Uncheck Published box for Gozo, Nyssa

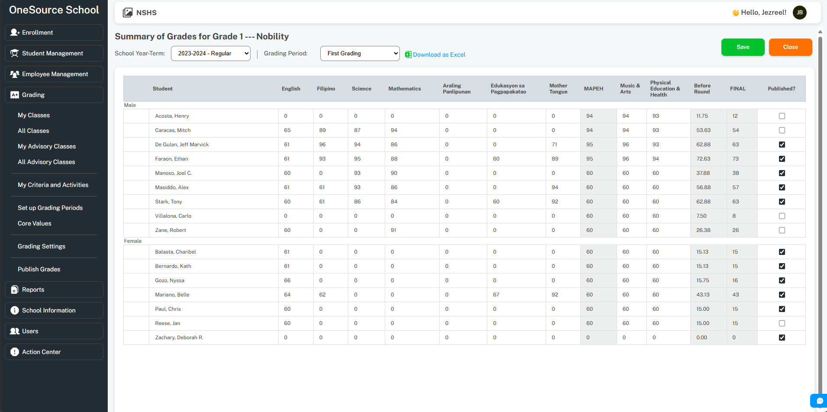[x=782, y=280]
